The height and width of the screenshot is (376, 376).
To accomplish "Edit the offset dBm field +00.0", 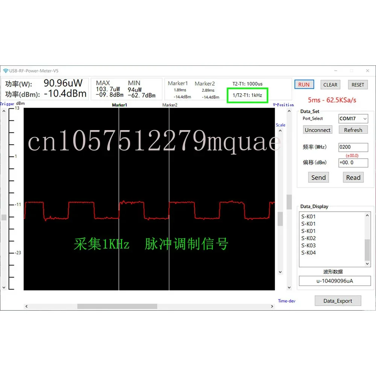I will click(353, 162).
